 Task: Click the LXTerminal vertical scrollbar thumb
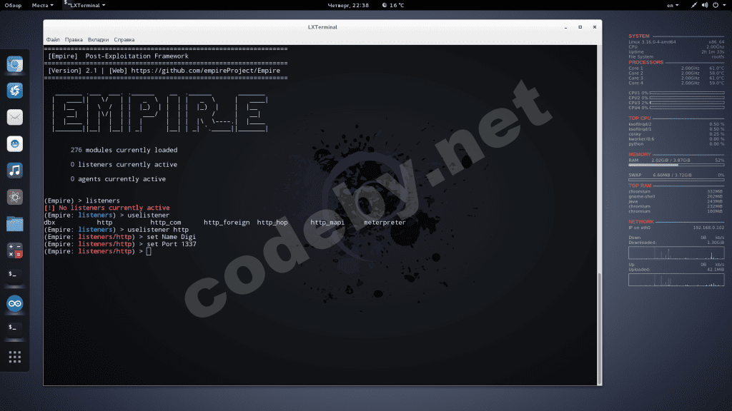[600, 328]
